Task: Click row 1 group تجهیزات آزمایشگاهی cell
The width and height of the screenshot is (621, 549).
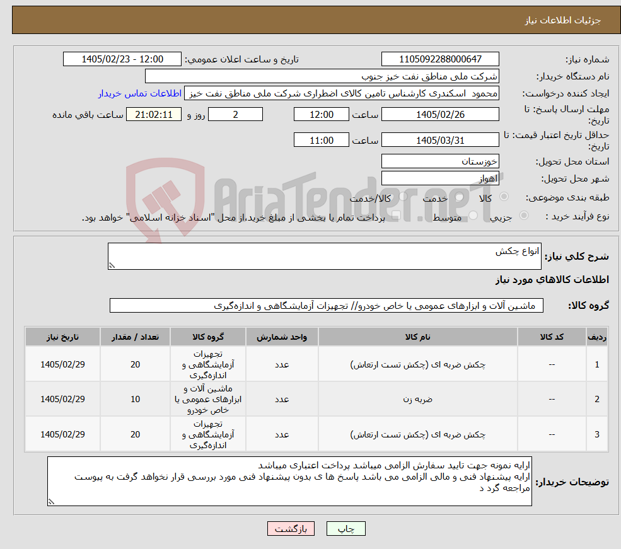Action: (208, 364)
